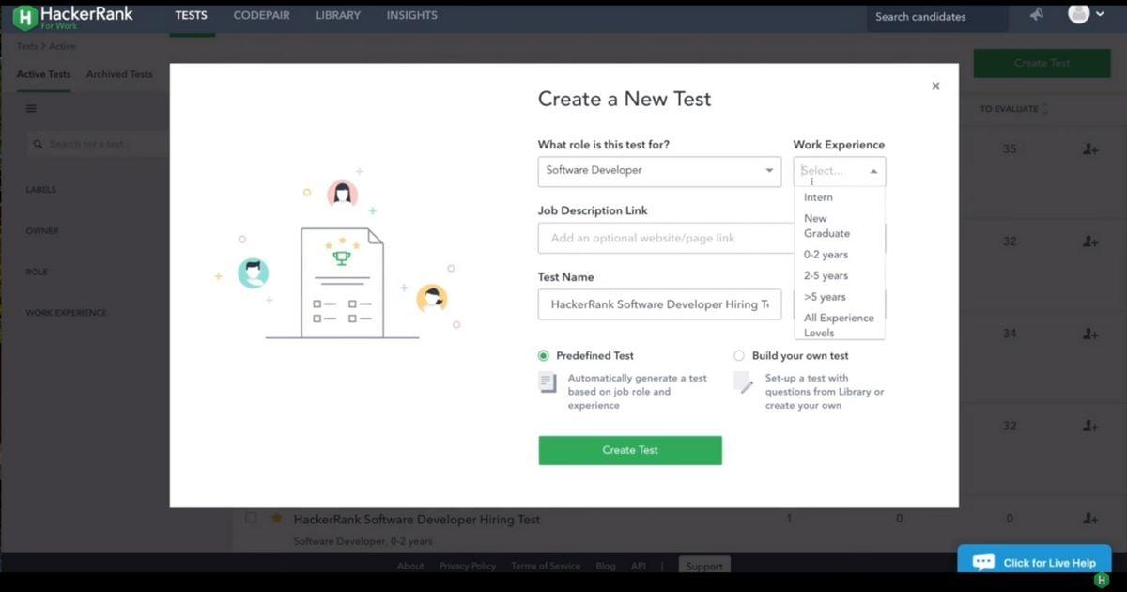Switch to Active Tests tab

[43, 74]
